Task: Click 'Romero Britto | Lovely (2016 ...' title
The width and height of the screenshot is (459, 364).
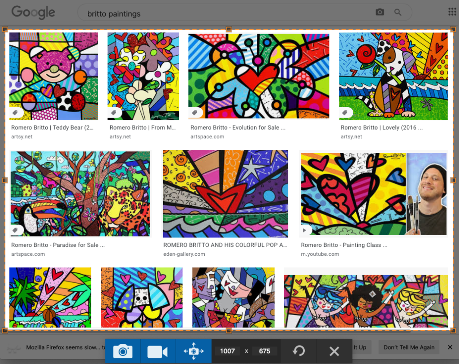Action: [382, 127]
